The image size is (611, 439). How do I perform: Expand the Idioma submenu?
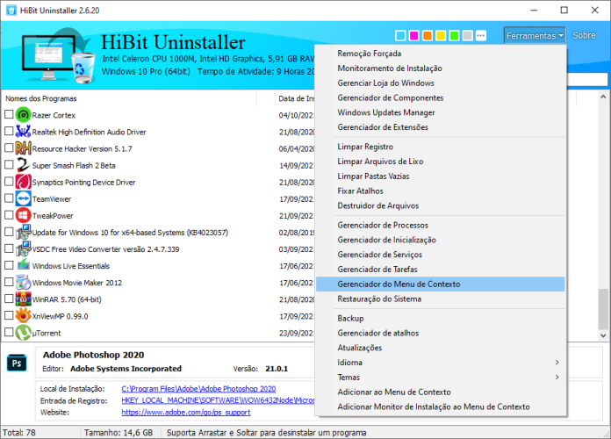(x=441, y=363)
